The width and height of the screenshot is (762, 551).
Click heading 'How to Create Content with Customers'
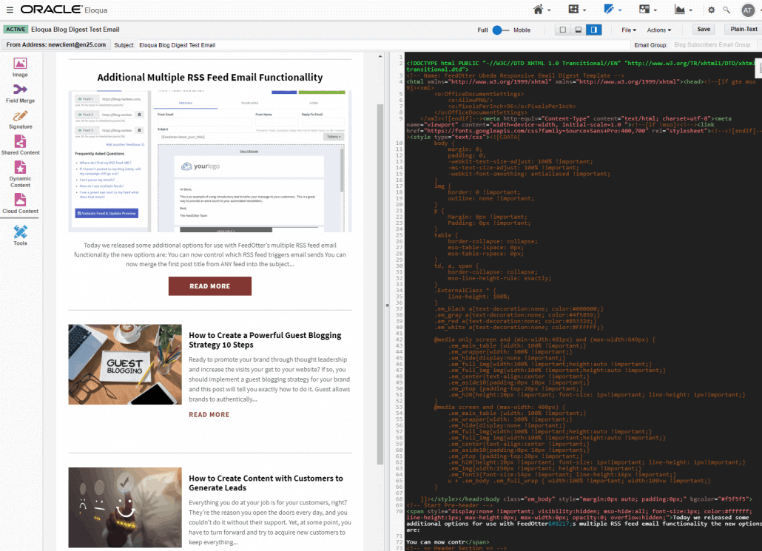[266, 483]
